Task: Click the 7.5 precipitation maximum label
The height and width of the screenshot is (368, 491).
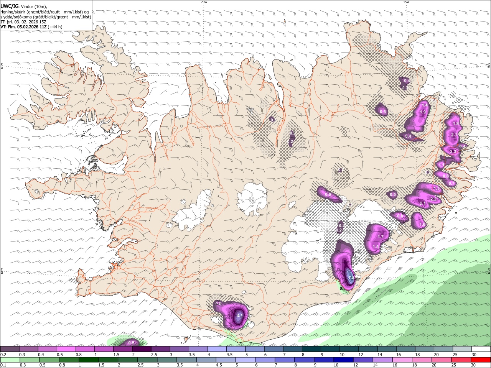Action: [351, 278]
